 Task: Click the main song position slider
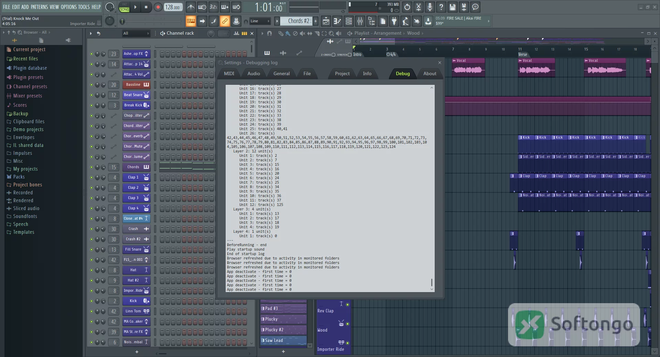pos(151,21)
